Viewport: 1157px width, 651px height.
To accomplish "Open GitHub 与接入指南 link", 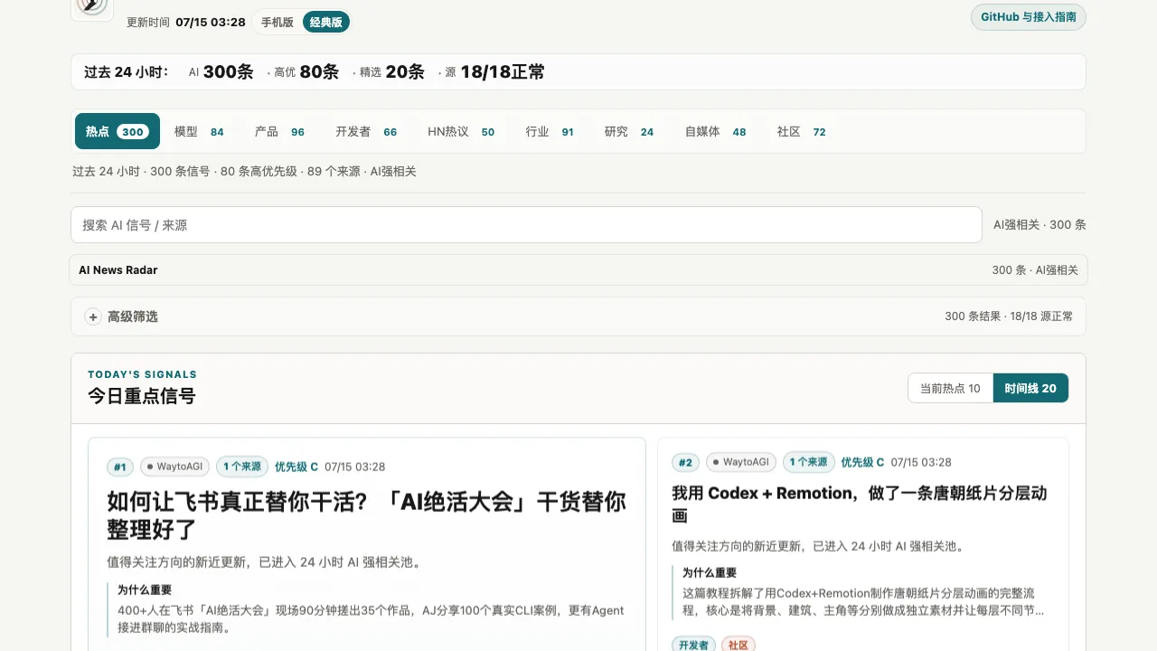I will [x=1029, y=17].
